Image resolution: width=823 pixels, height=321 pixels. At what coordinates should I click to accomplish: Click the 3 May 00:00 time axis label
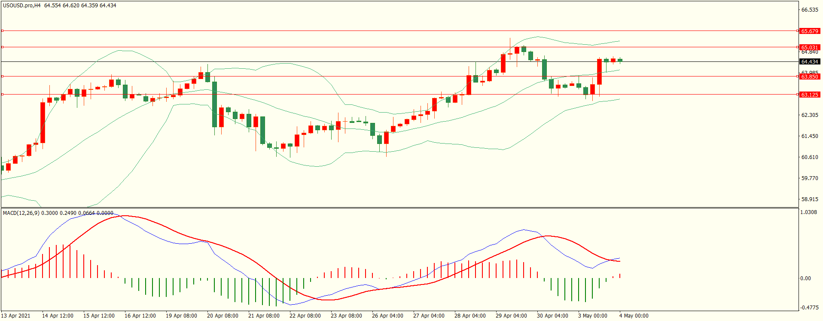[x=592, y=316]
